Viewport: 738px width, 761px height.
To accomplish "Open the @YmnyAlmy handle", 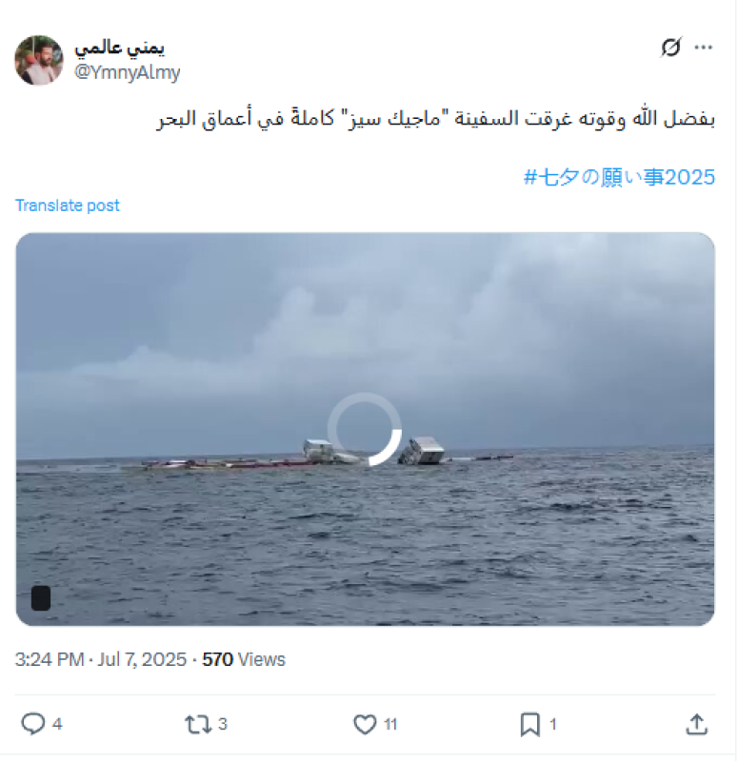I will 128,72.
